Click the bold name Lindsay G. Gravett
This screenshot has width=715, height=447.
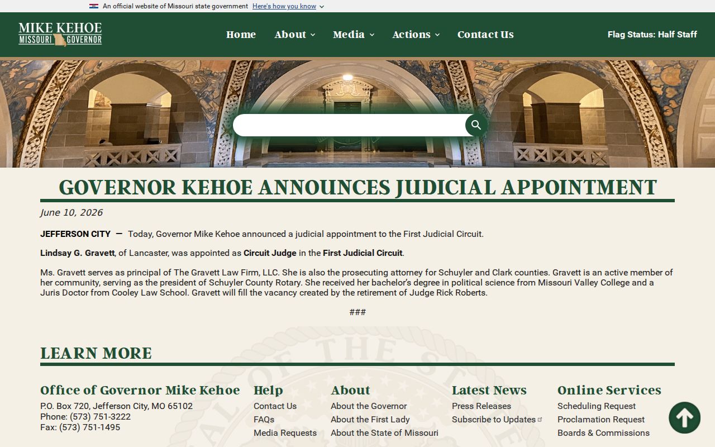(x=77, y=253)
